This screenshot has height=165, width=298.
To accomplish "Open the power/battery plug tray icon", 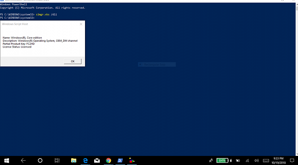I will 238,161.
